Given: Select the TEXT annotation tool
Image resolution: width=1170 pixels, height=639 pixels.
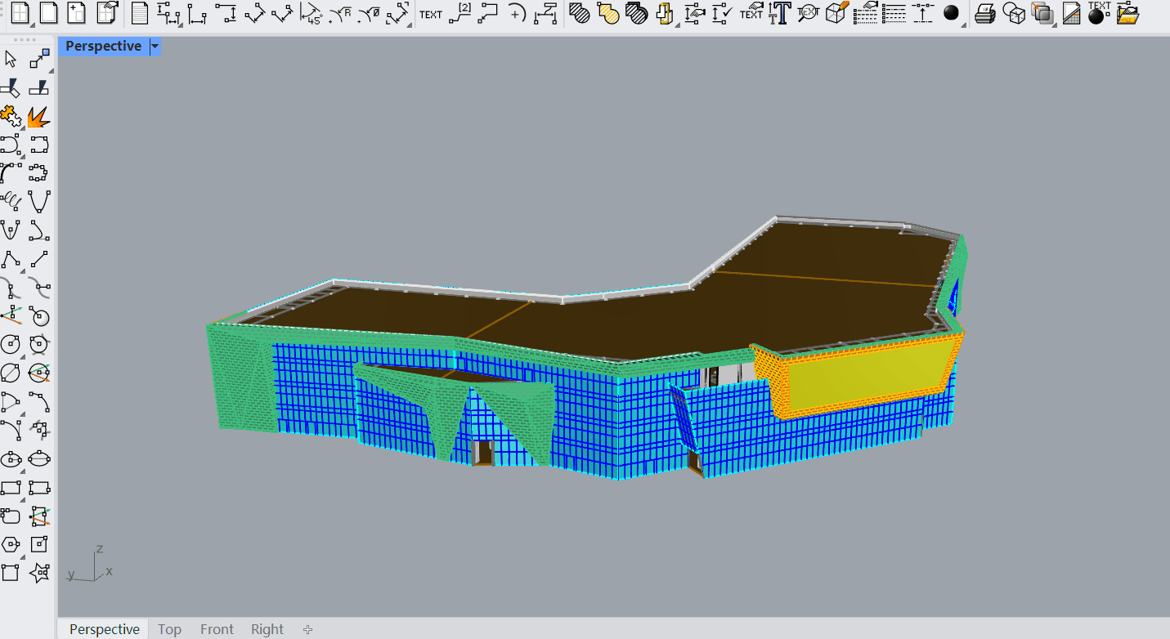Looking at the screenshot, I should [x=430, y=13].
